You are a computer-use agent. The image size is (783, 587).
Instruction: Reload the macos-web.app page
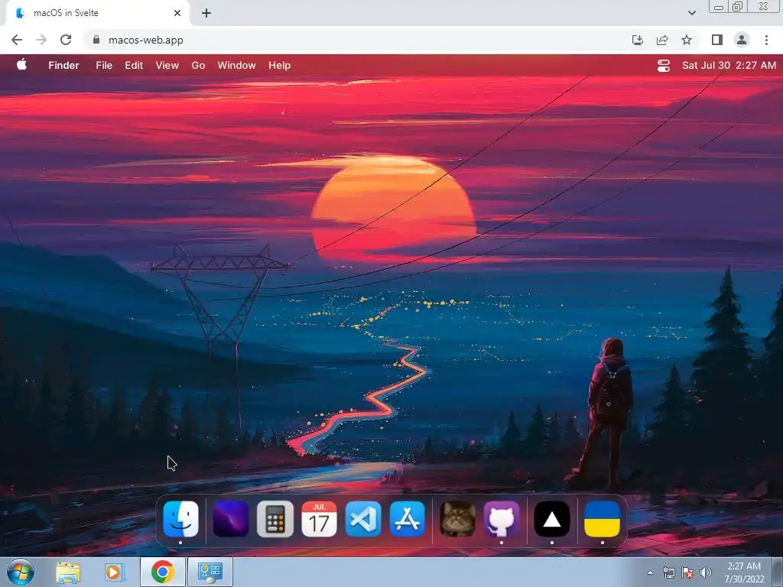[x=66, y=40]
